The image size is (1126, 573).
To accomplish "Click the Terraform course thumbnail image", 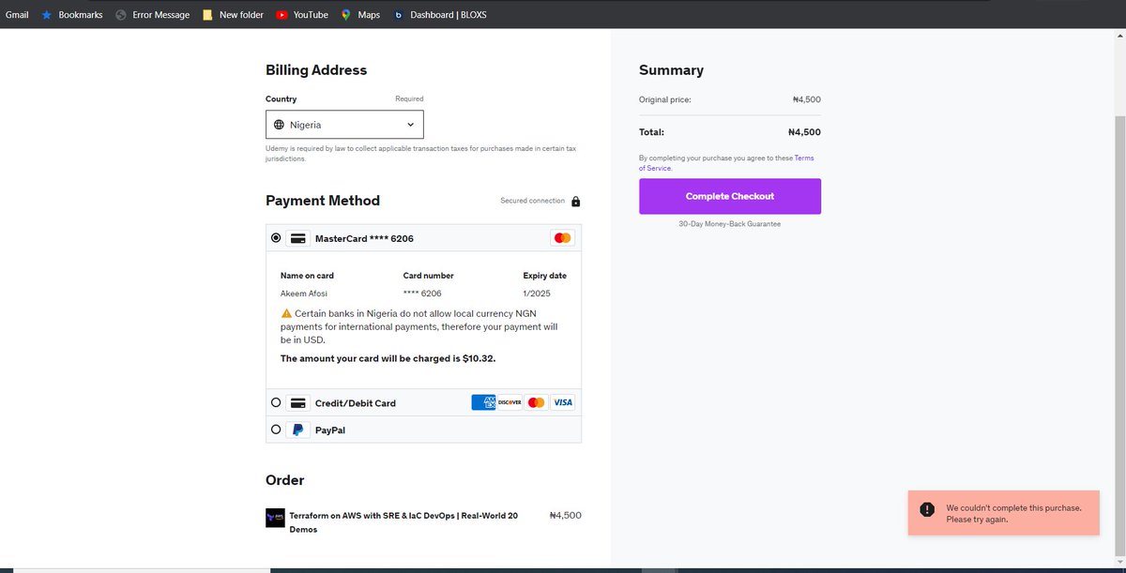I will (275, 518).
